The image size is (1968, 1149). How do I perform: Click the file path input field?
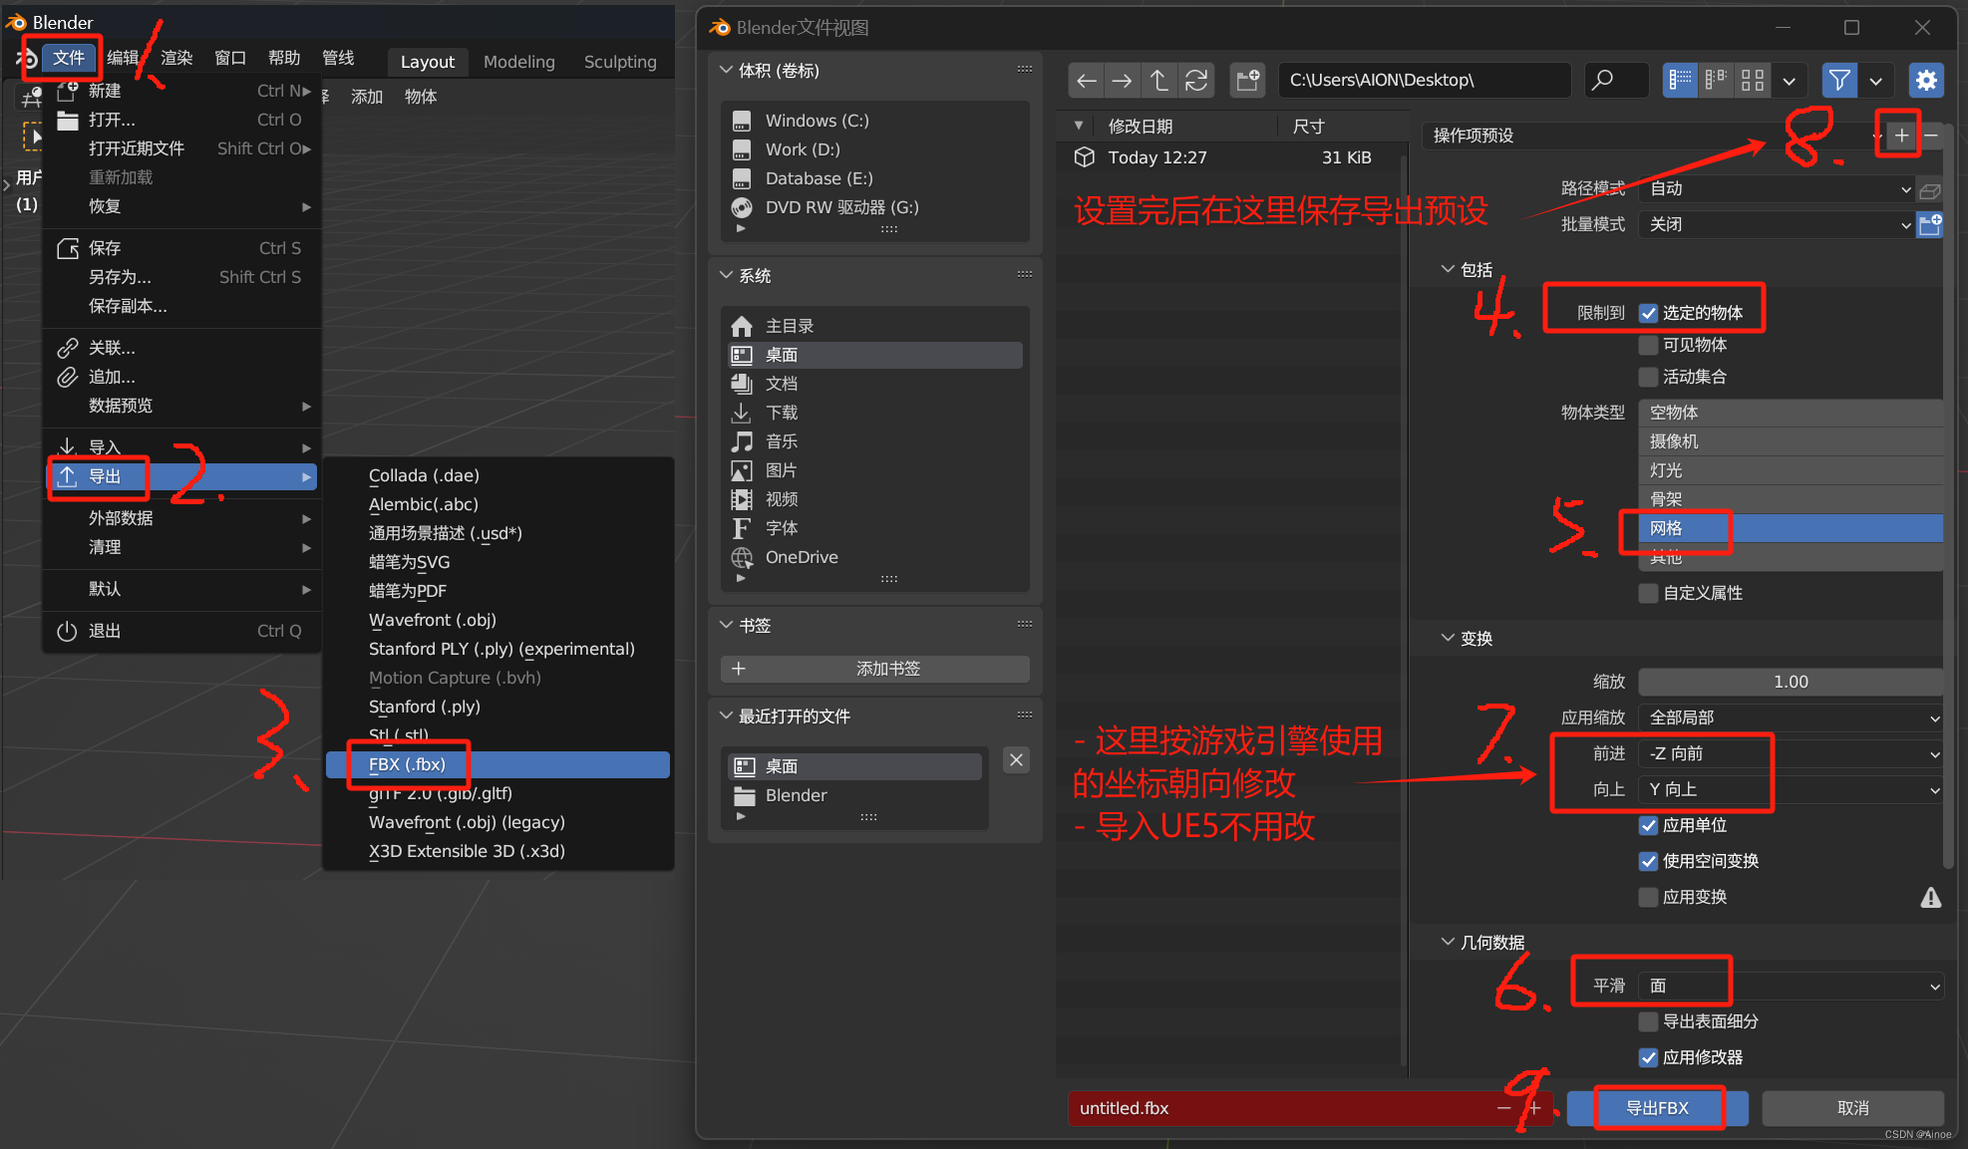pyautogui.click(x=1424, y=81)
